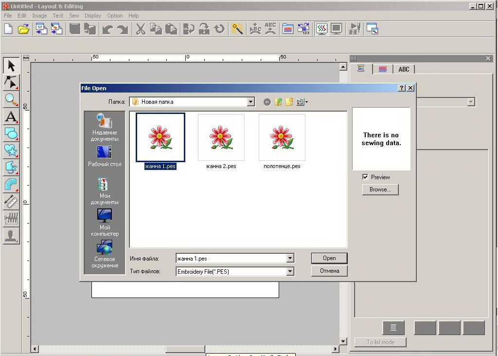498x356 pixels.
Task: Open Рабочий стол location in sidebar
Action: 105,156
